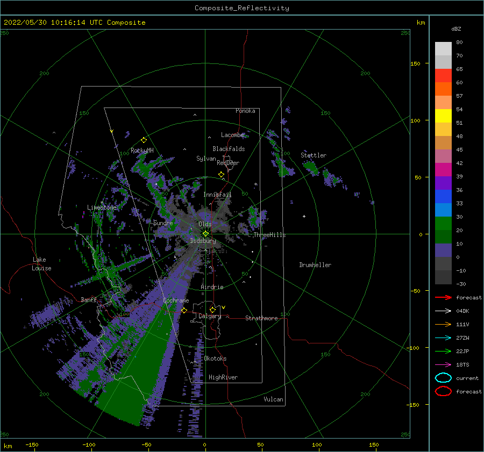Click the Didsbury town label

tap(203, 241)
